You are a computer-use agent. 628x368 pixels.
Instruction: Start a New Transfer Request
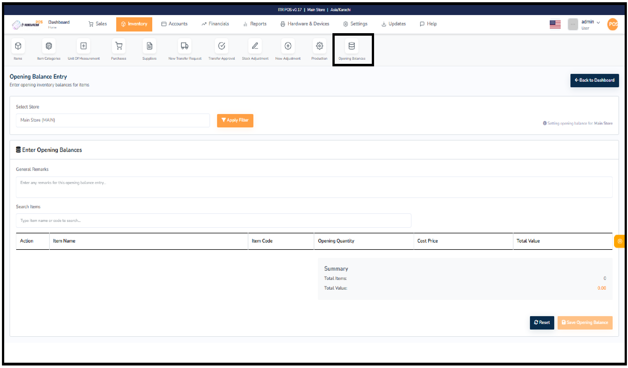pyautogui.click(x=184, y=50)
